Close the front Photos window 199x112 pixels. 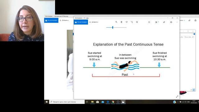click(177, 18)
